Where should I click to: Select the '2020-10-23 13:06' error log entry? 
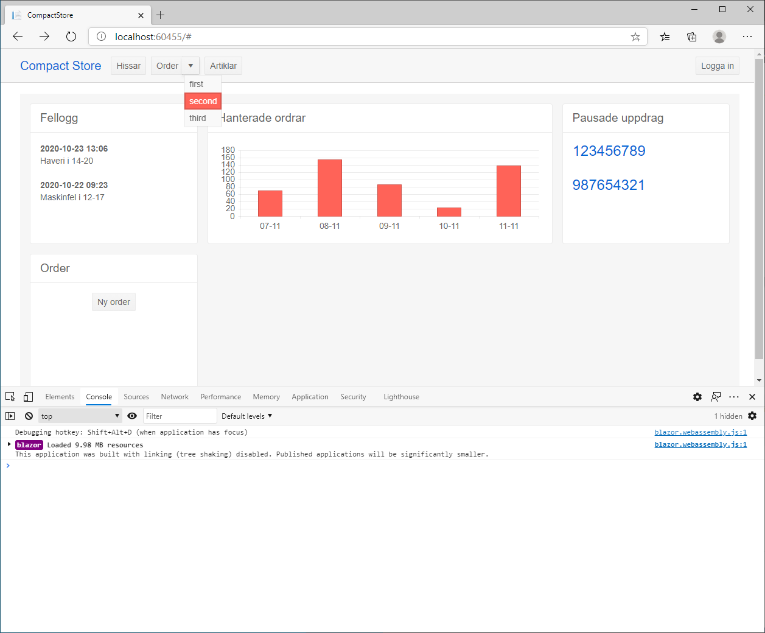pos(74,149)
